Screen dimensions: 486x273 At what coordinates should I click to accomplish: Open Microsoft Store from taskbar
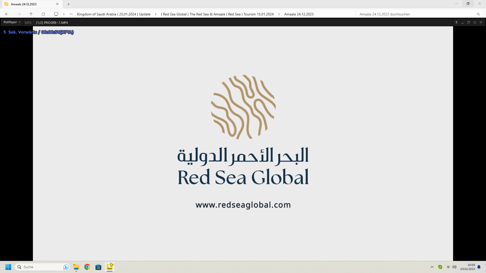click(x=98, y=267)
